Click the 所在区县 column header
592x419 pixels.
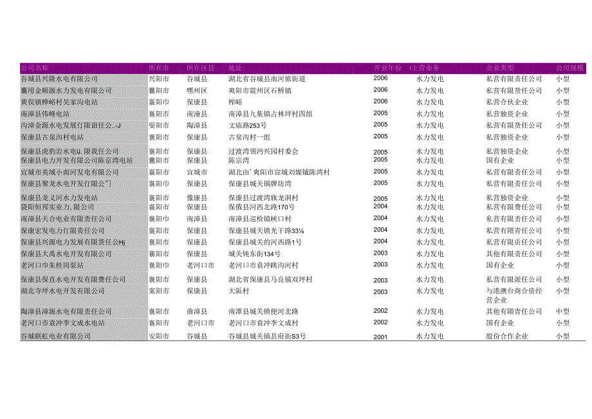(200, 68)
